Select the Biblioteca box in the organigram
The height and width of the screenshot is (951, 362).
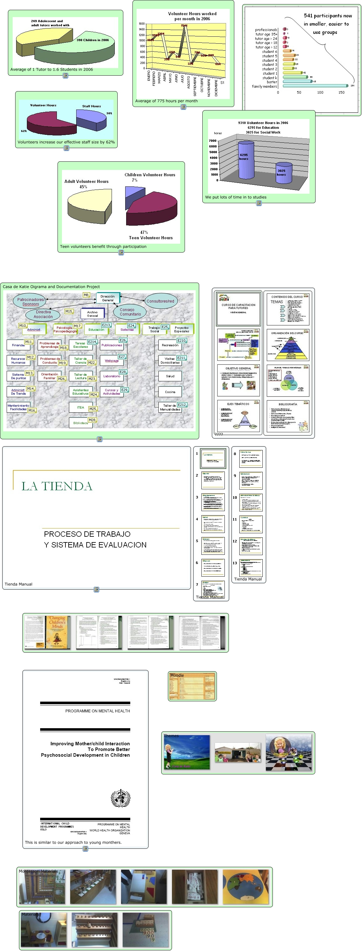point(80,423)
